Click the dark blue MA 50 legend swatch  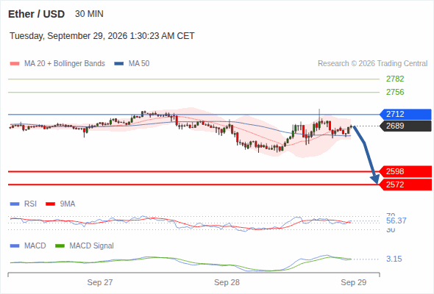point(119,64)
